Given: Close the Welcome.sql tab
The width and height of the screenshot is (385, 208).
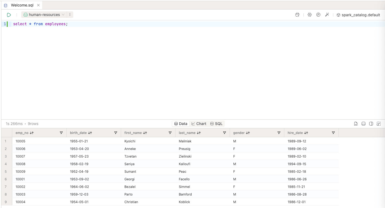Looking at the screenshot, I should point(38,5).
